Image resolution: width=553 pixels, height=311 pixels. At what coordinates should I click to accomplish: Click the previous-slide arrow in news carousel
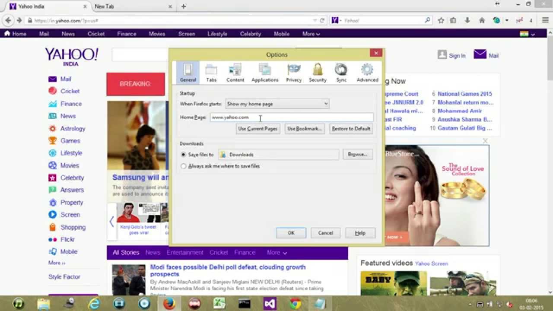111,222
